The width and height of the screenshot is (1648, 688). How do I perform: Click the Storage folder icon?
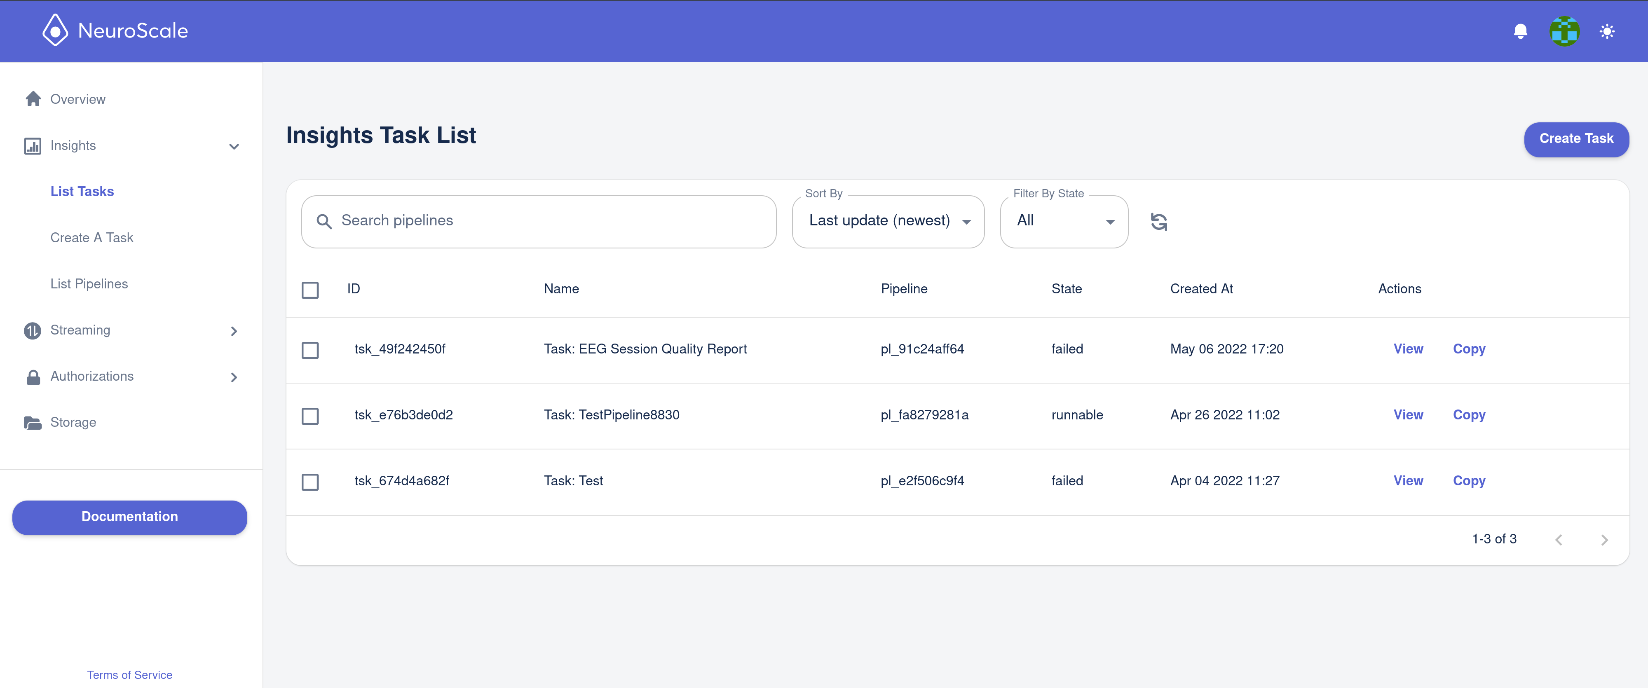click(x=33, y=423)
